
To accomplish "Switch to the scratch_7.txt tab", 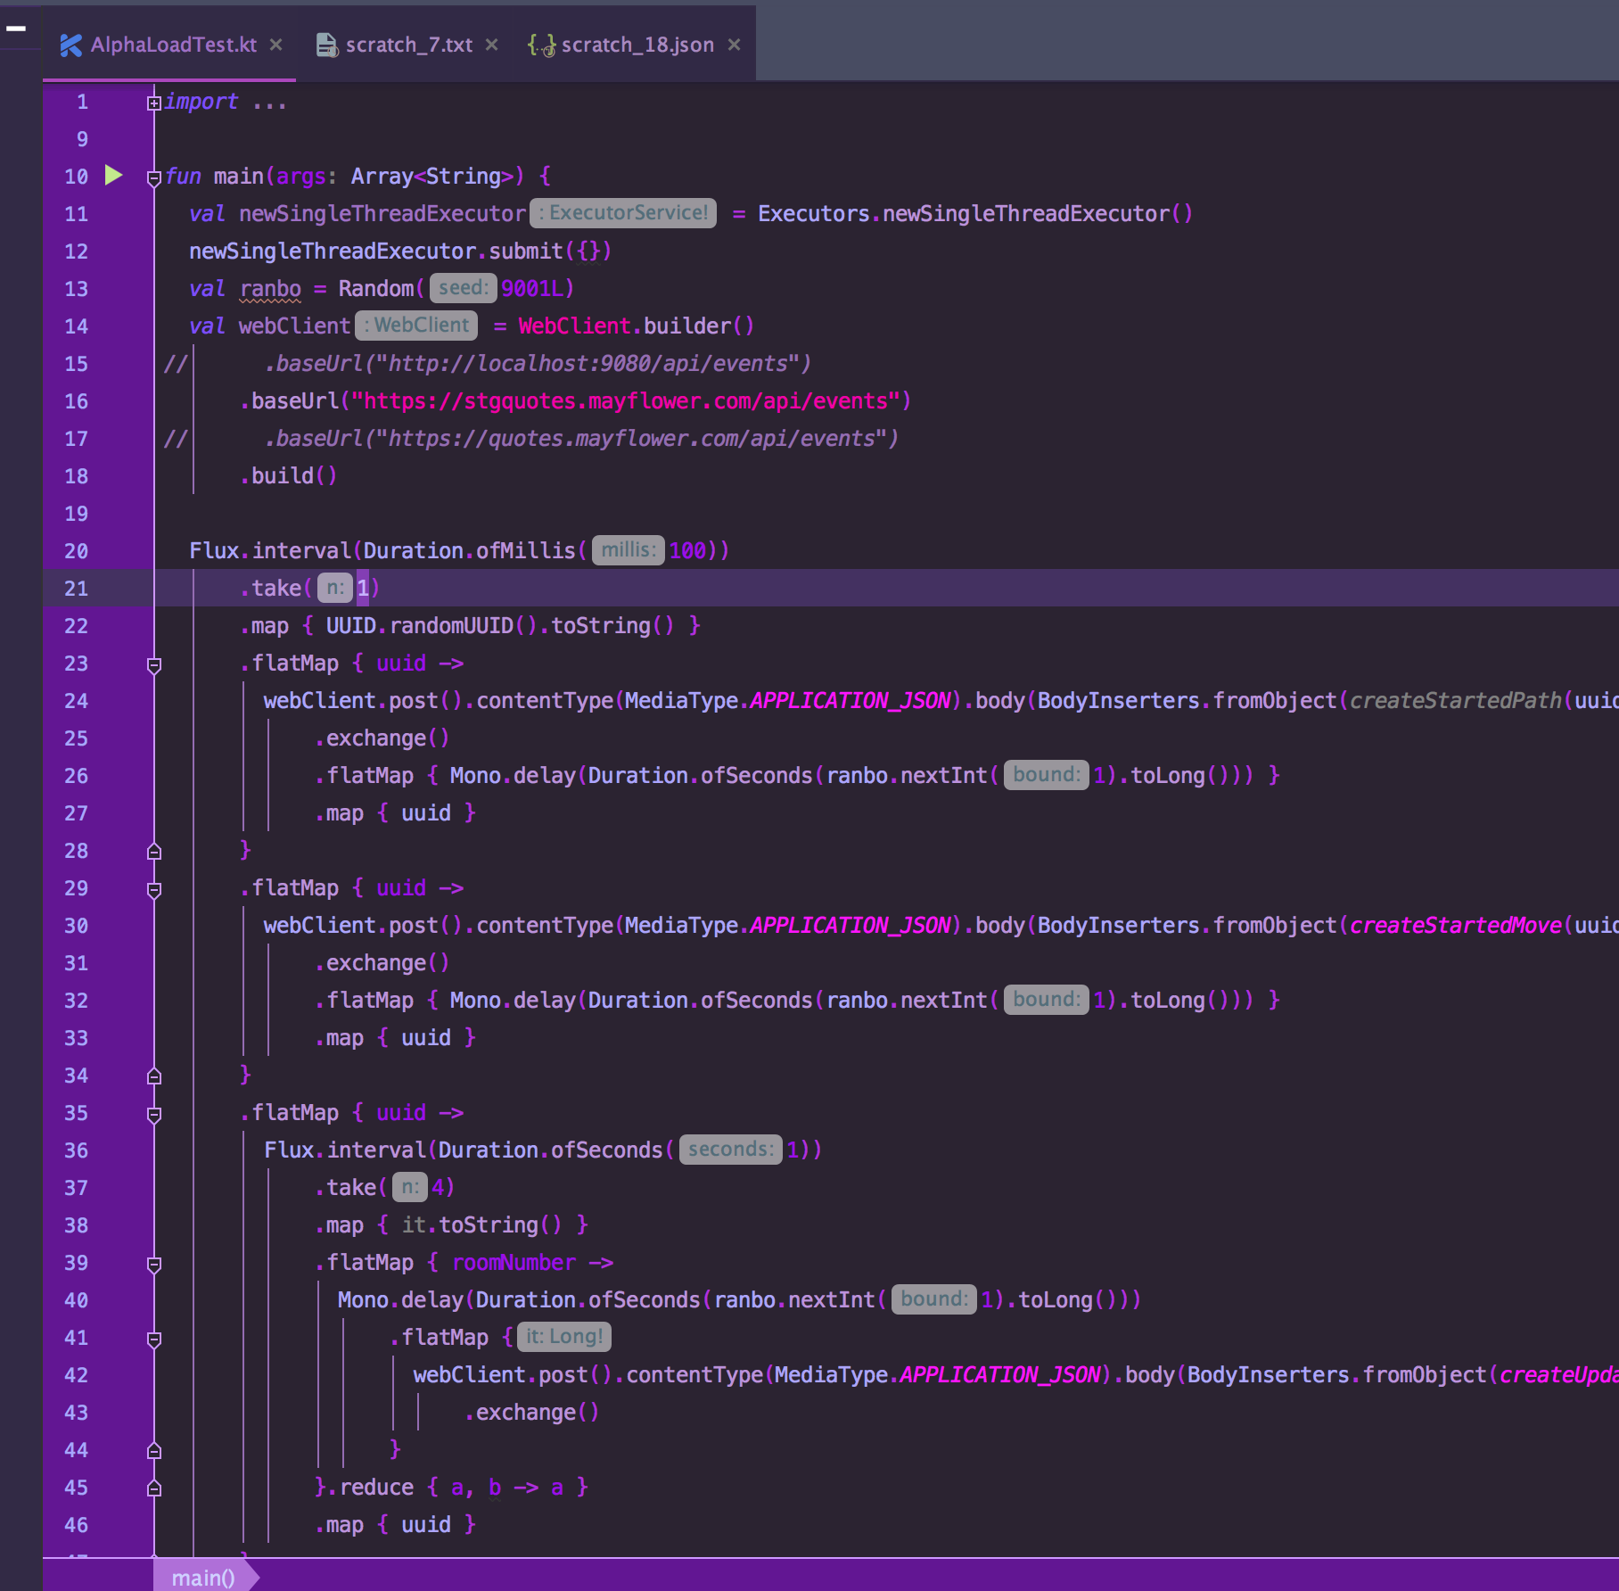I will pyautogui.click(x=408, y=44).
